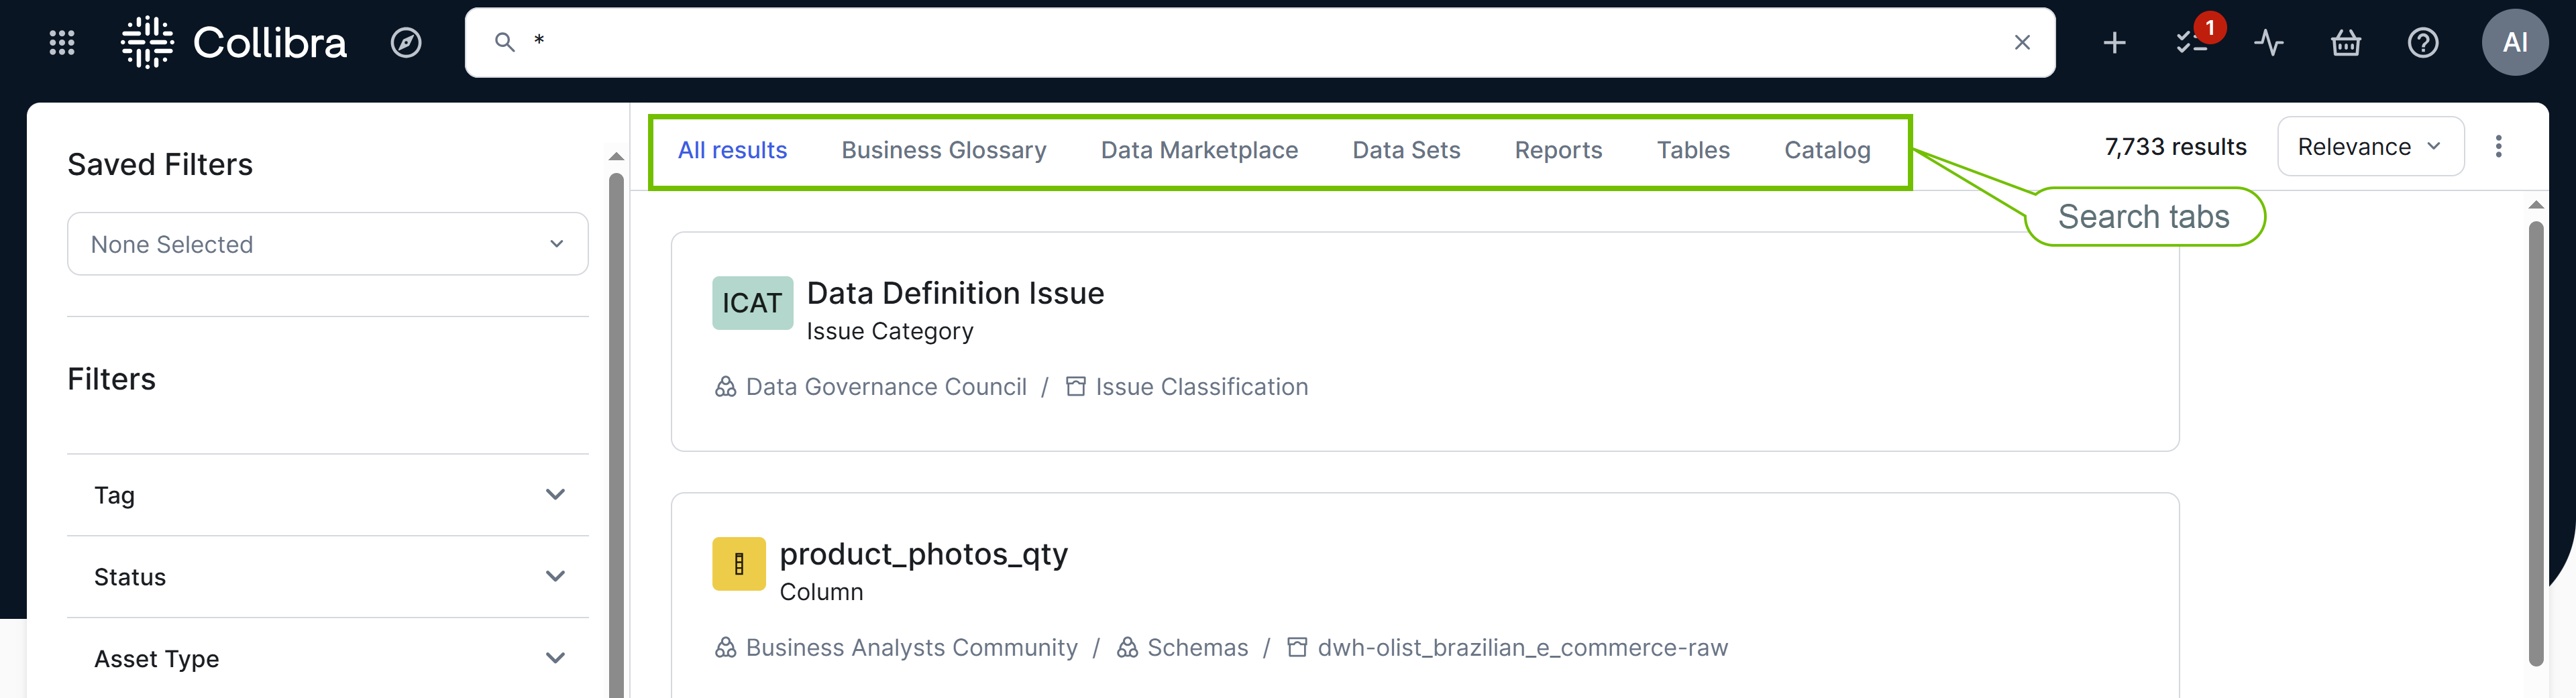Open the three-dot options menu near Relevance
Viewport: 2576px width, 698px height.
(2499, 146)
